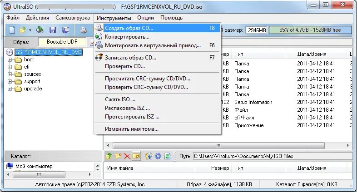Click the red X delete icon

click(127, 156)
